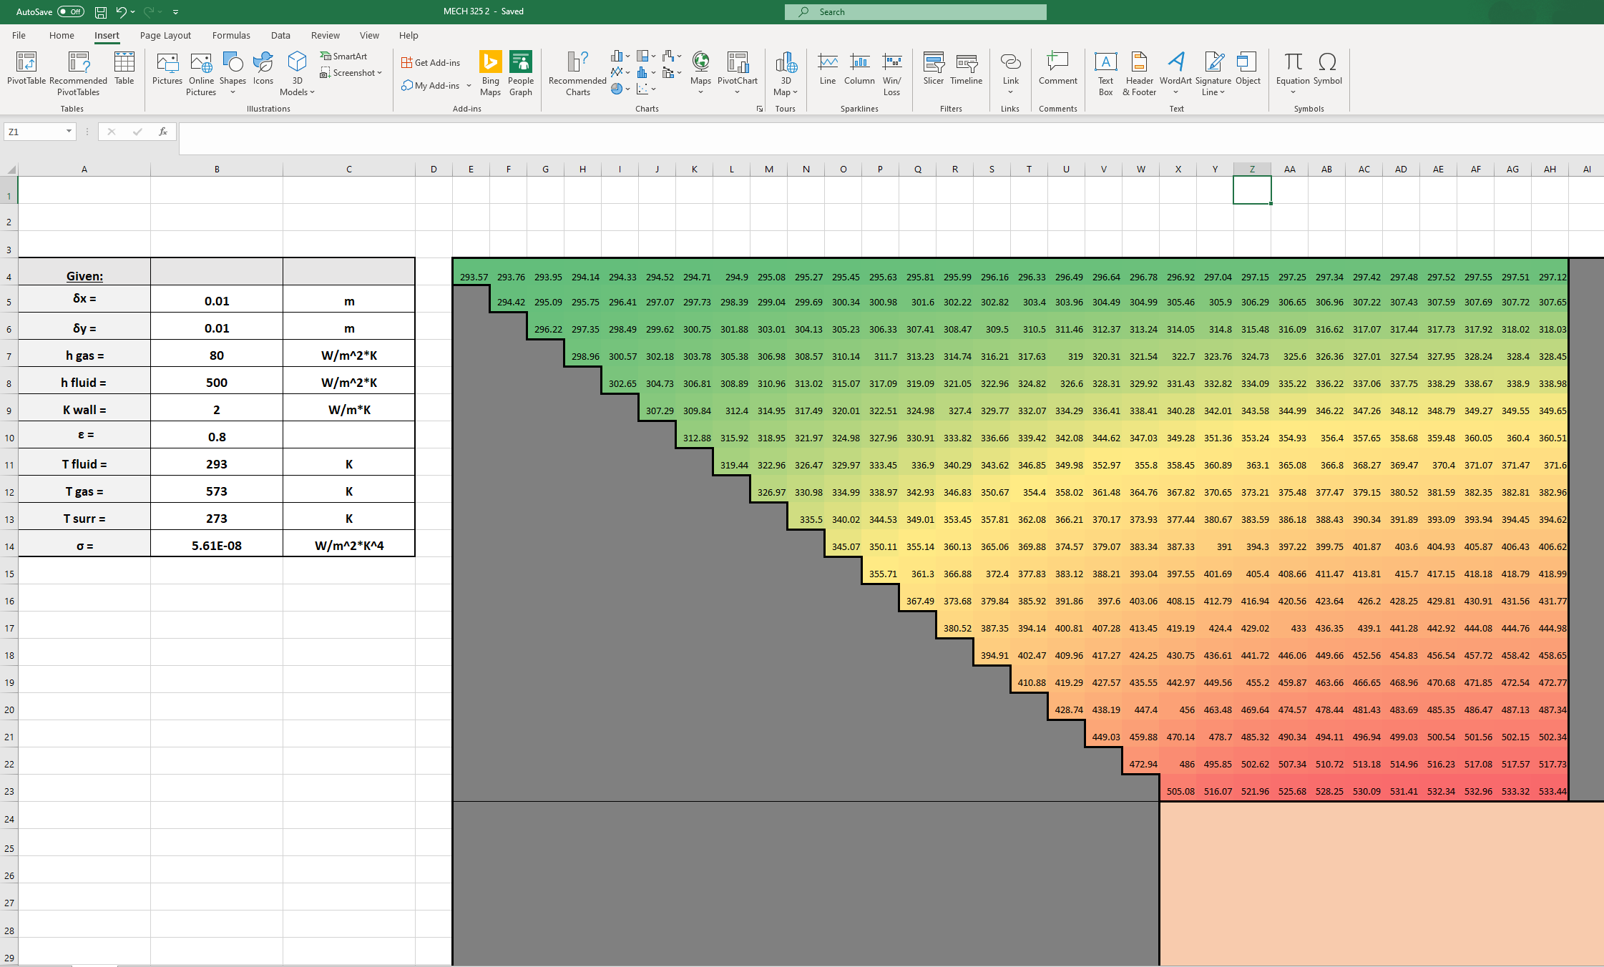Insert a PivotChart
This screenshot has width=1604, height=967.
[737, 69]
